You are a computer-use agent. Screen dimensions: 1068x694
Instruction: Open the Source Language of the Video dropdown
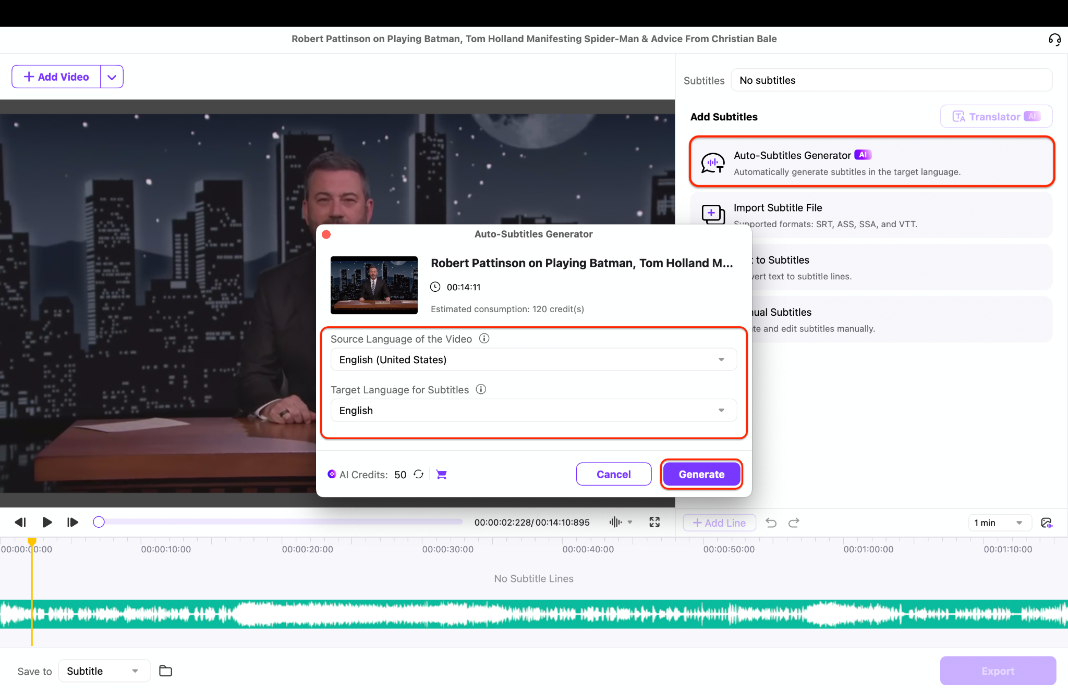tap(533, 359)
